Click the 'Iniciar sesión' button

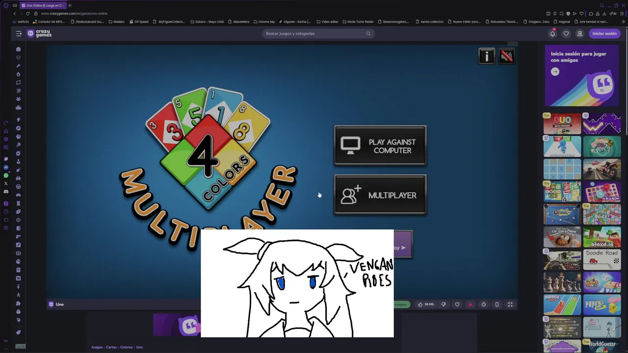pos(604,33)
